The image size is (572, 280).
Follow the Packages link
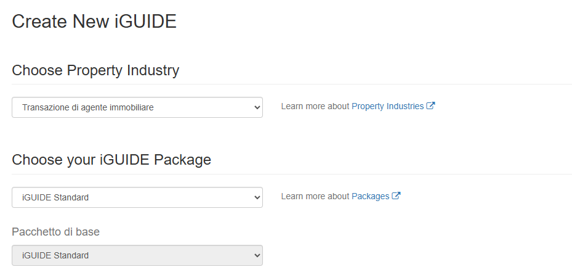[370, 196]
